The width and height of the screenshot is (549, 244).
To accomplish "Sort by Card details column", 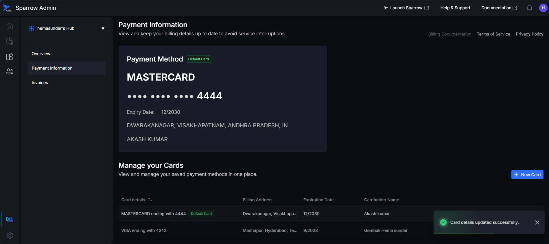I will point(150,200).
